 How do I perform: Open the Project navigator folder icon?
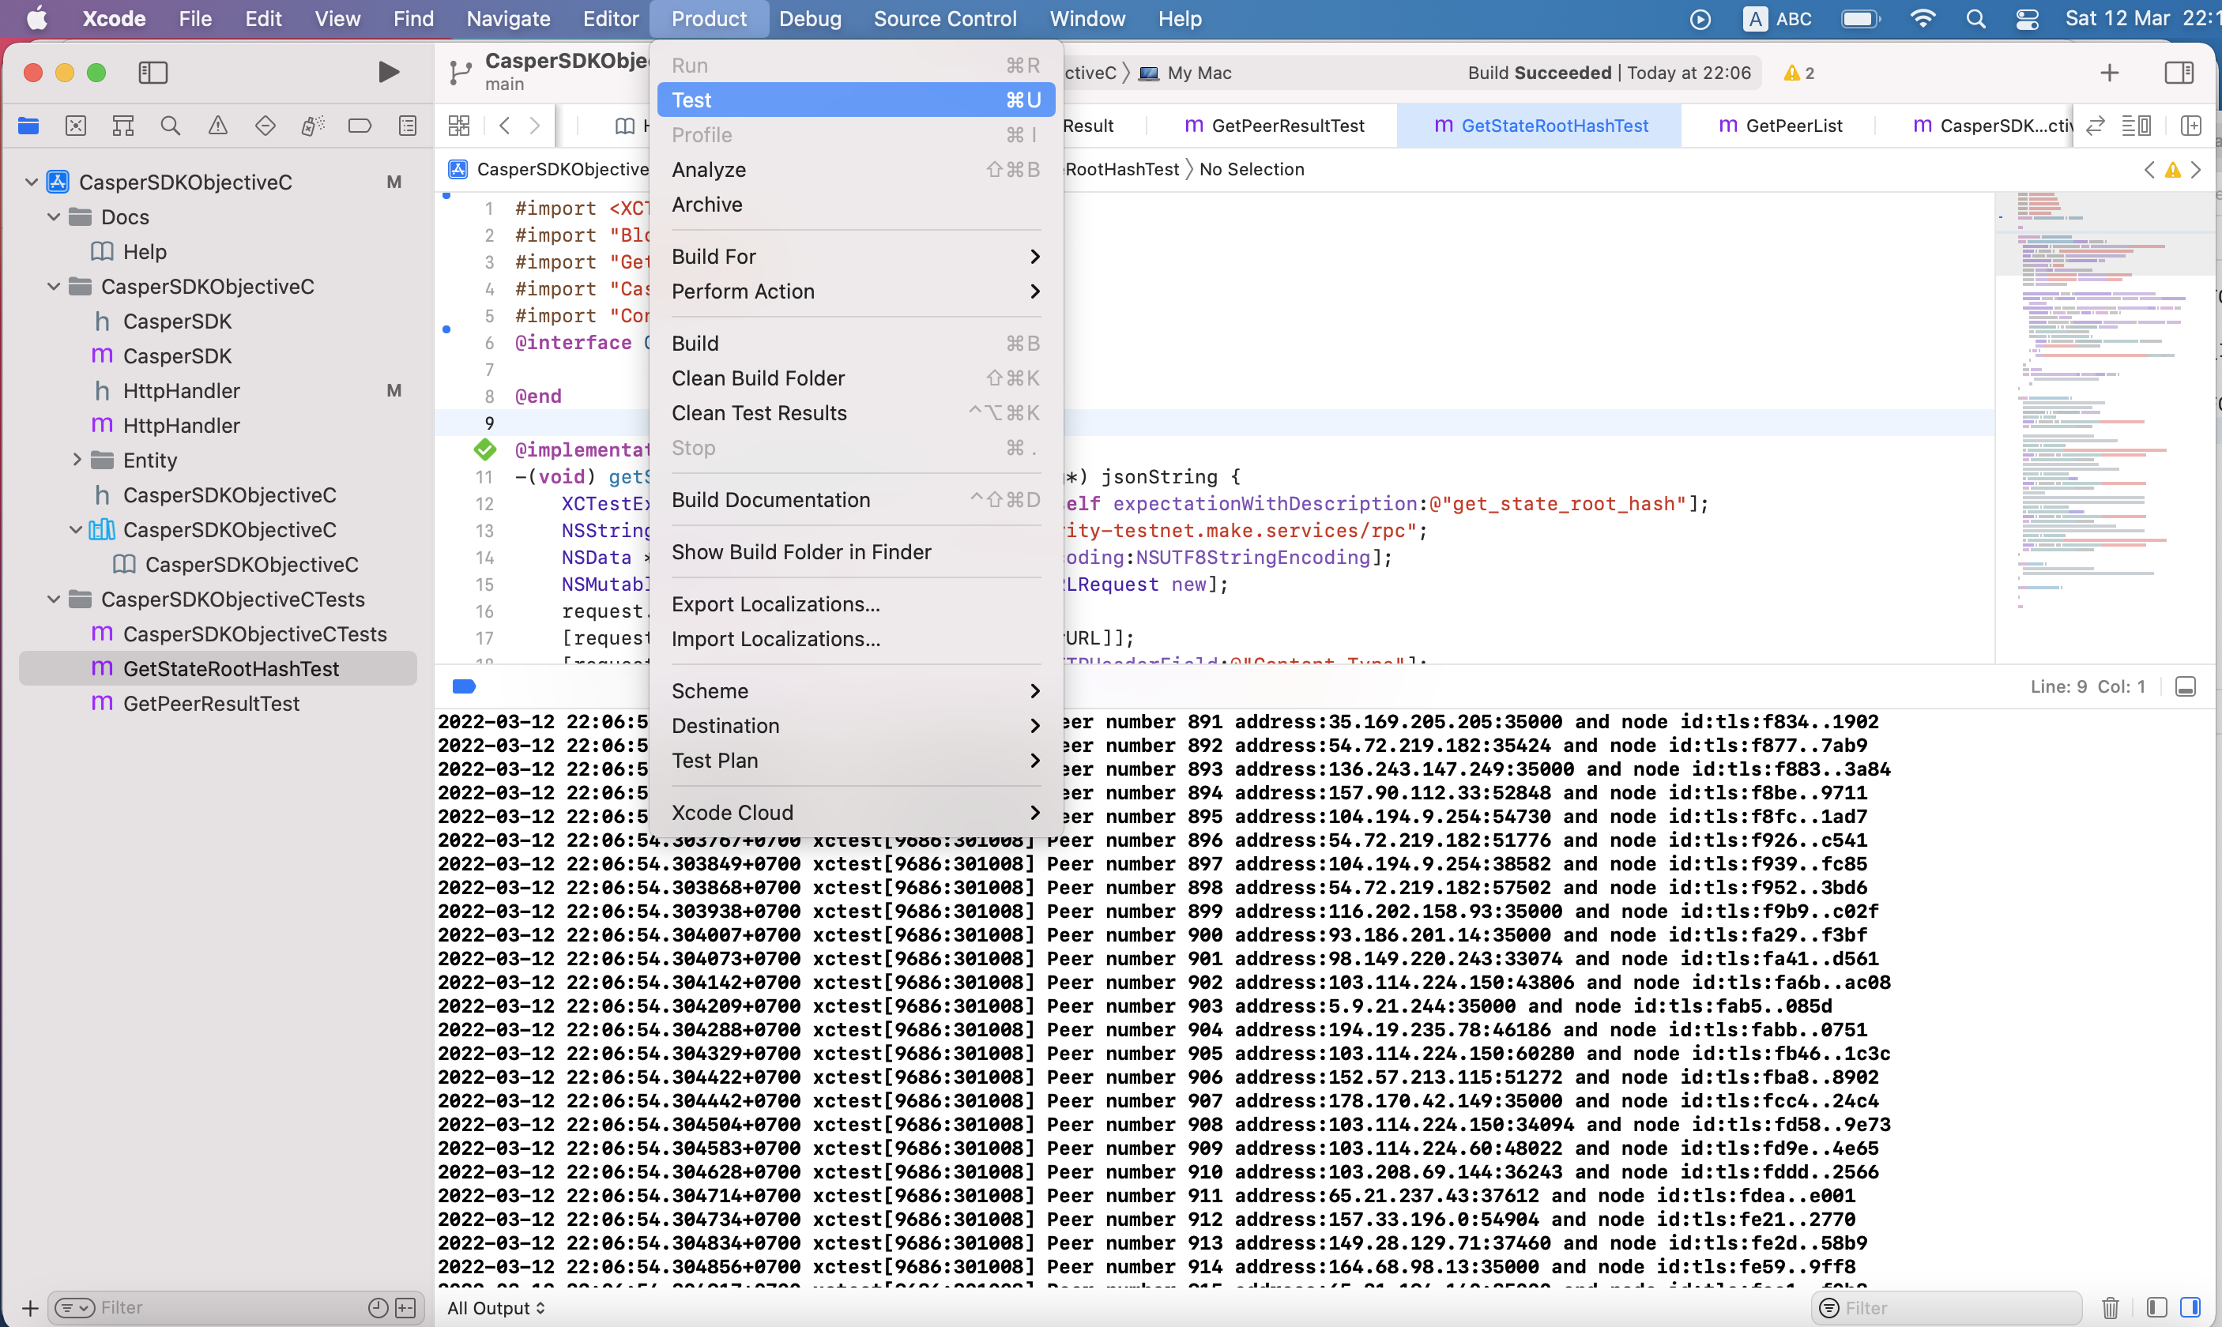(x=28, y=125)
